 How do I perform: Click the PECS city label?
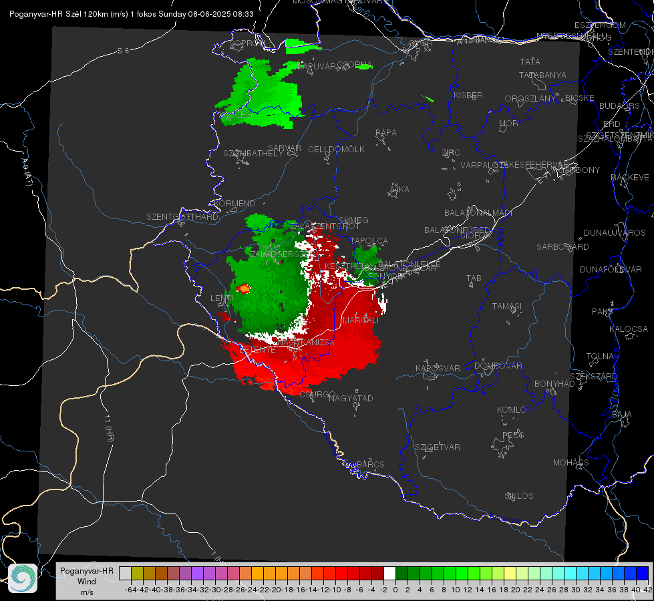point(512,435)
